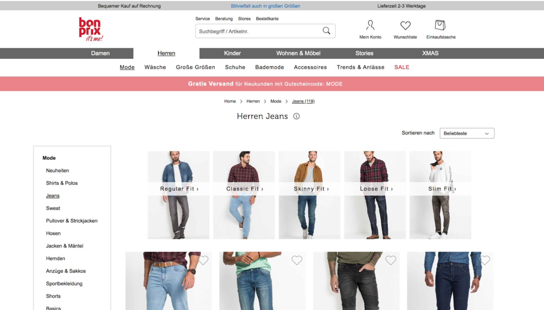Viewport: 544px width, 310px height.
Task: Open the Große Größen submenu item
Action: click(x=195, y=67)
